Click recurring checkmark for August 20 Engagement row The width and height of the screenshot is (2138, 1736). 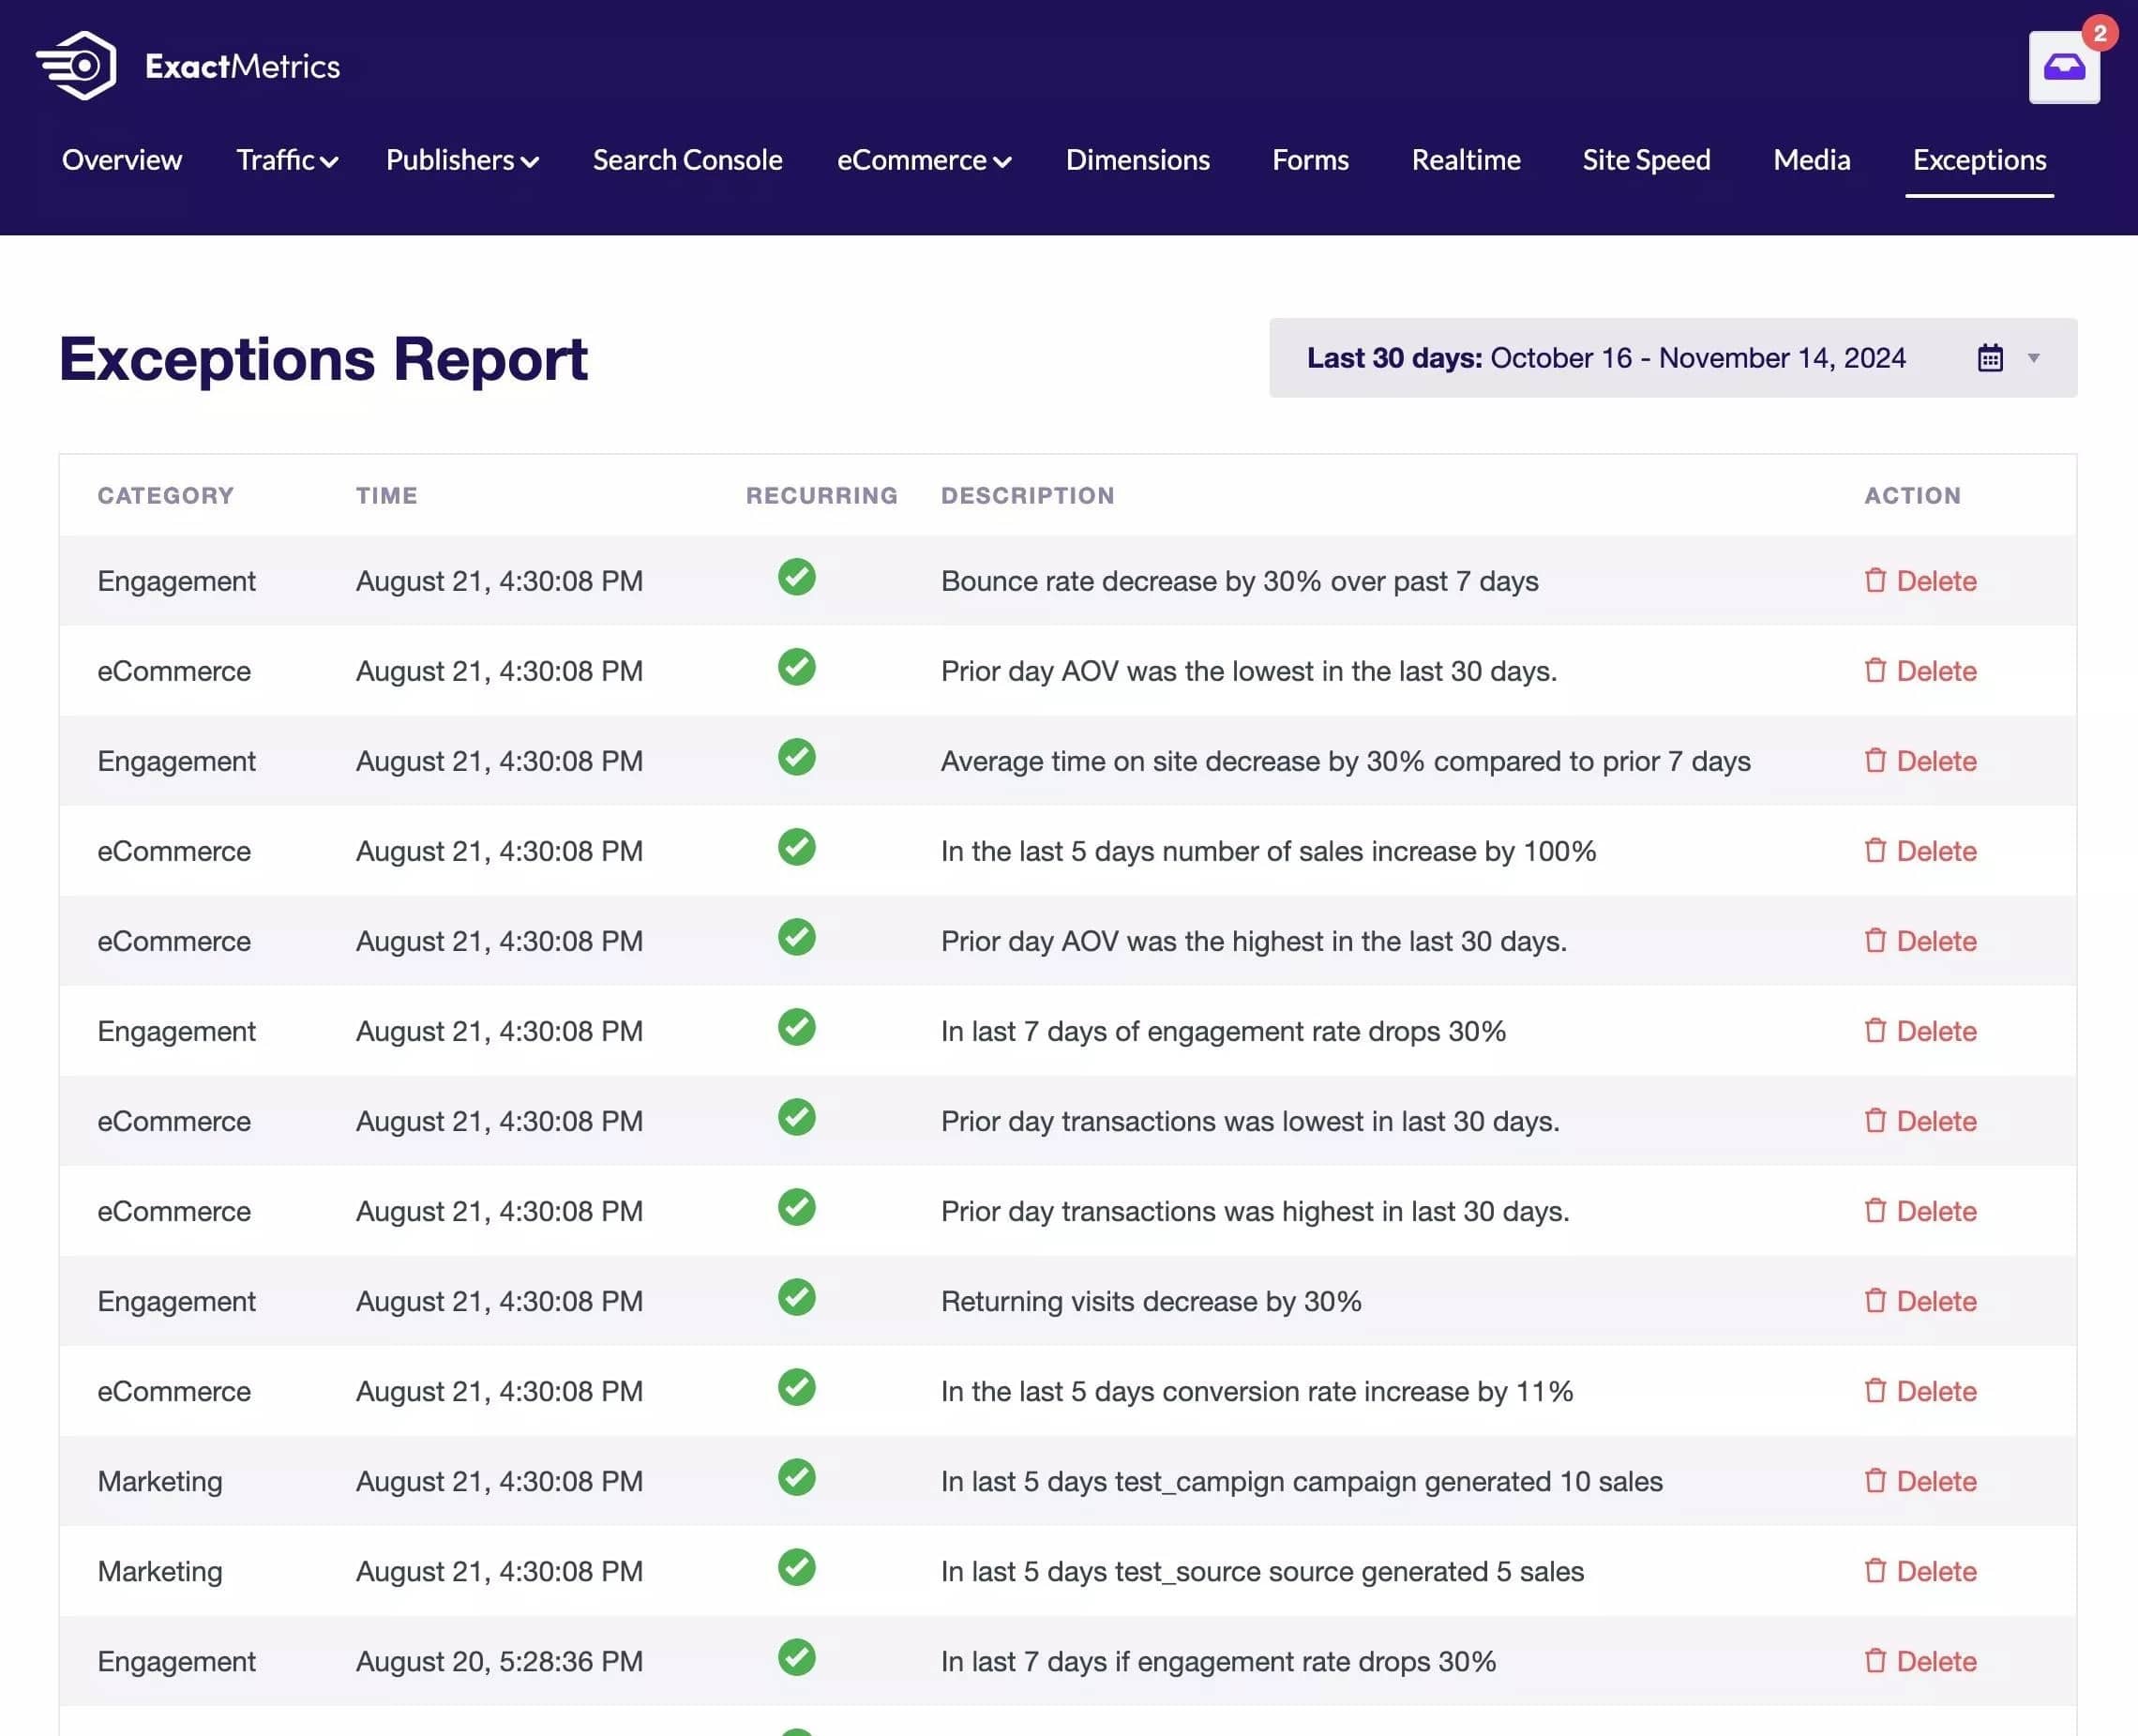797,1657
